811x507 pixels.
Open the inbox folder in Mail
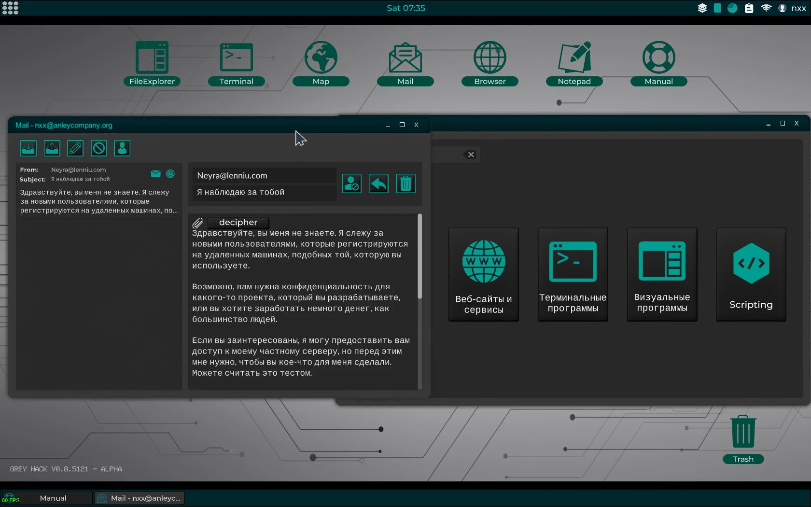[28, 148]
